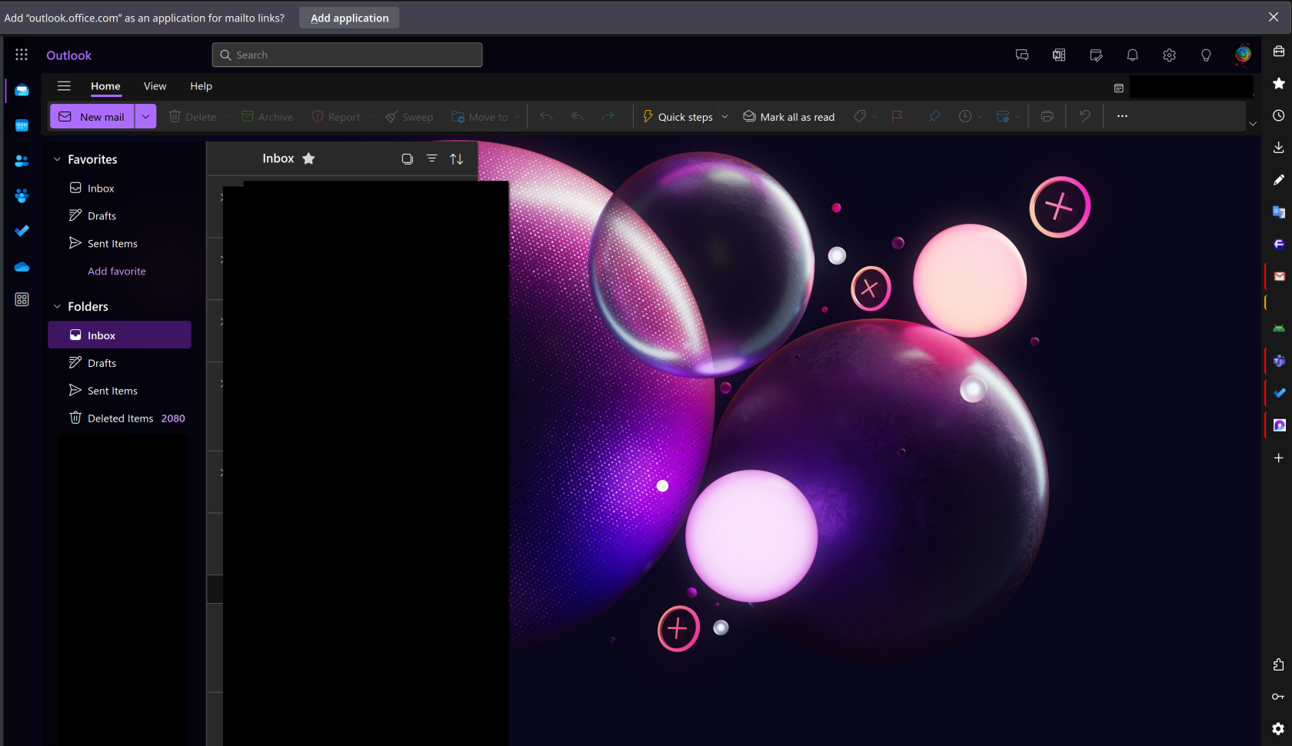Open the New mail dropdown arrow
Image resolution: width=1292 pixels, height=746 pixels.
click(x=145, y=116)
